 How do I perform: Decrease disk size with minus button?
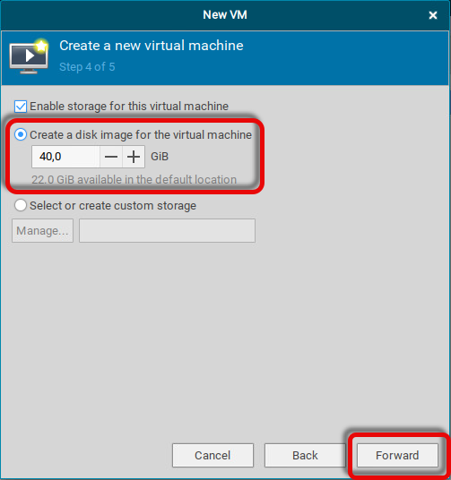tap(111, 157)
